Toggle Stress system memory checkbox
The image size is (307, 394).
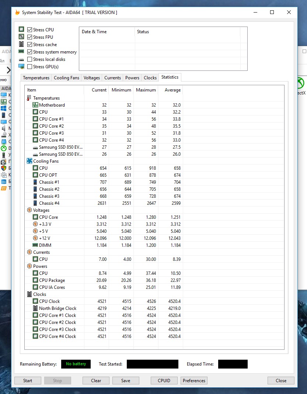pos(29,52)
